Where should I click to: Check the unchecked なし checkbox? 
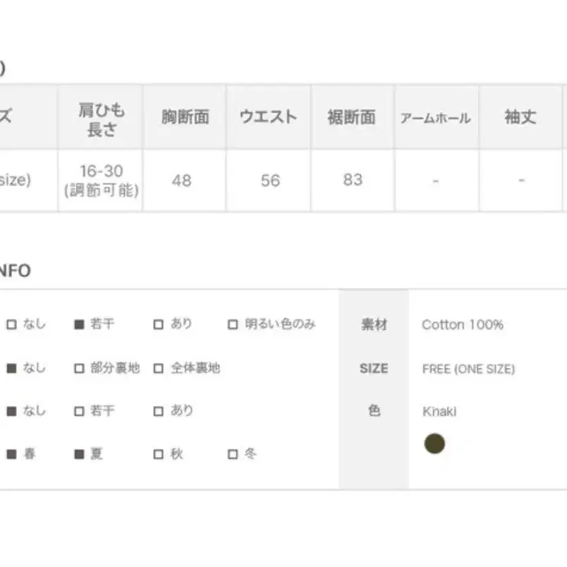tap(11, 324)
